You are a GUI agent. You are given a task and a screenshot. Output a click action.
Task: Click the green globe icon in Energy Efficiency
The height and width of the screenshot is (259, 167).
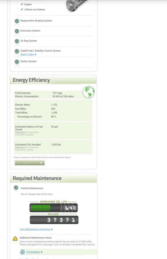89,92
